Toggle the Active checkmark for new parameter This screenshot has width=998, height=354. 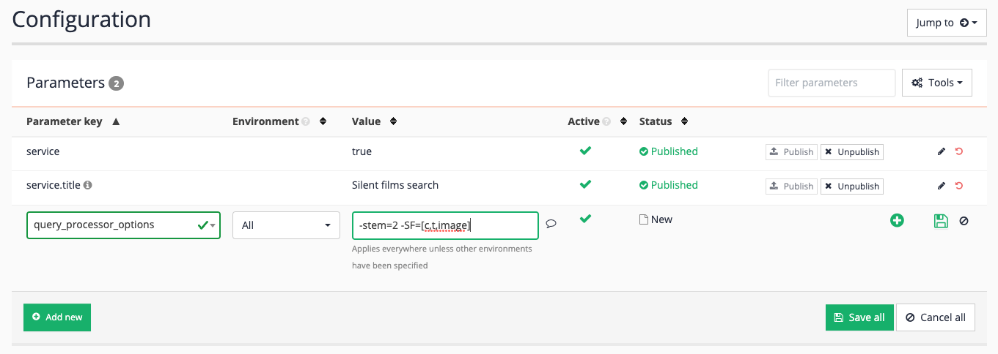(585, 219)
